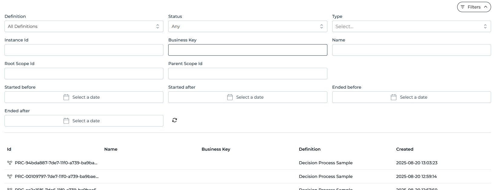
Task: Click the Parent Scope Id field
Action: tap(247, 74)
